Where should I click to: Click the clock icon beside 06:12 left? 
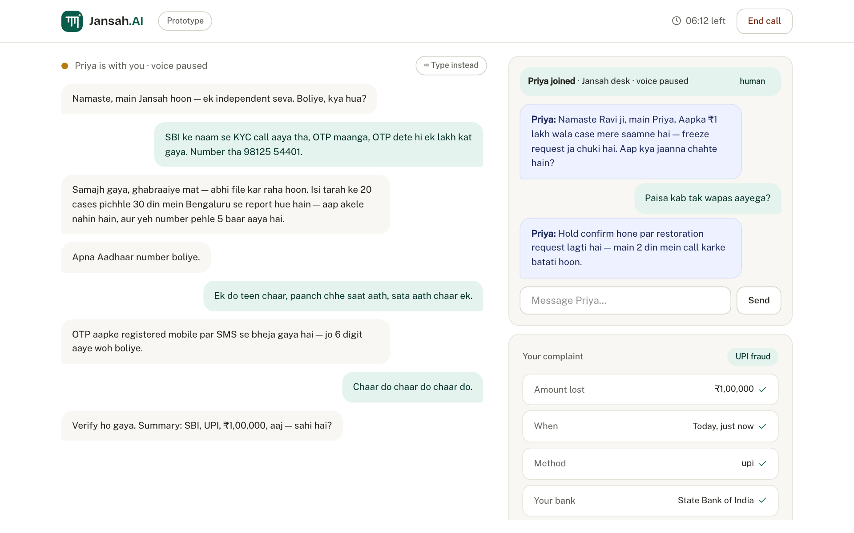[x=676, y=21]
